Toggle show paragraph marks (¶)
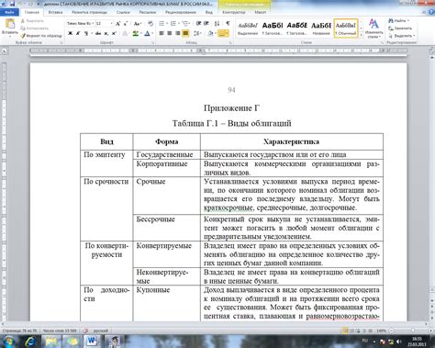This screenshot has width=435, height=348. coord(228,24)
